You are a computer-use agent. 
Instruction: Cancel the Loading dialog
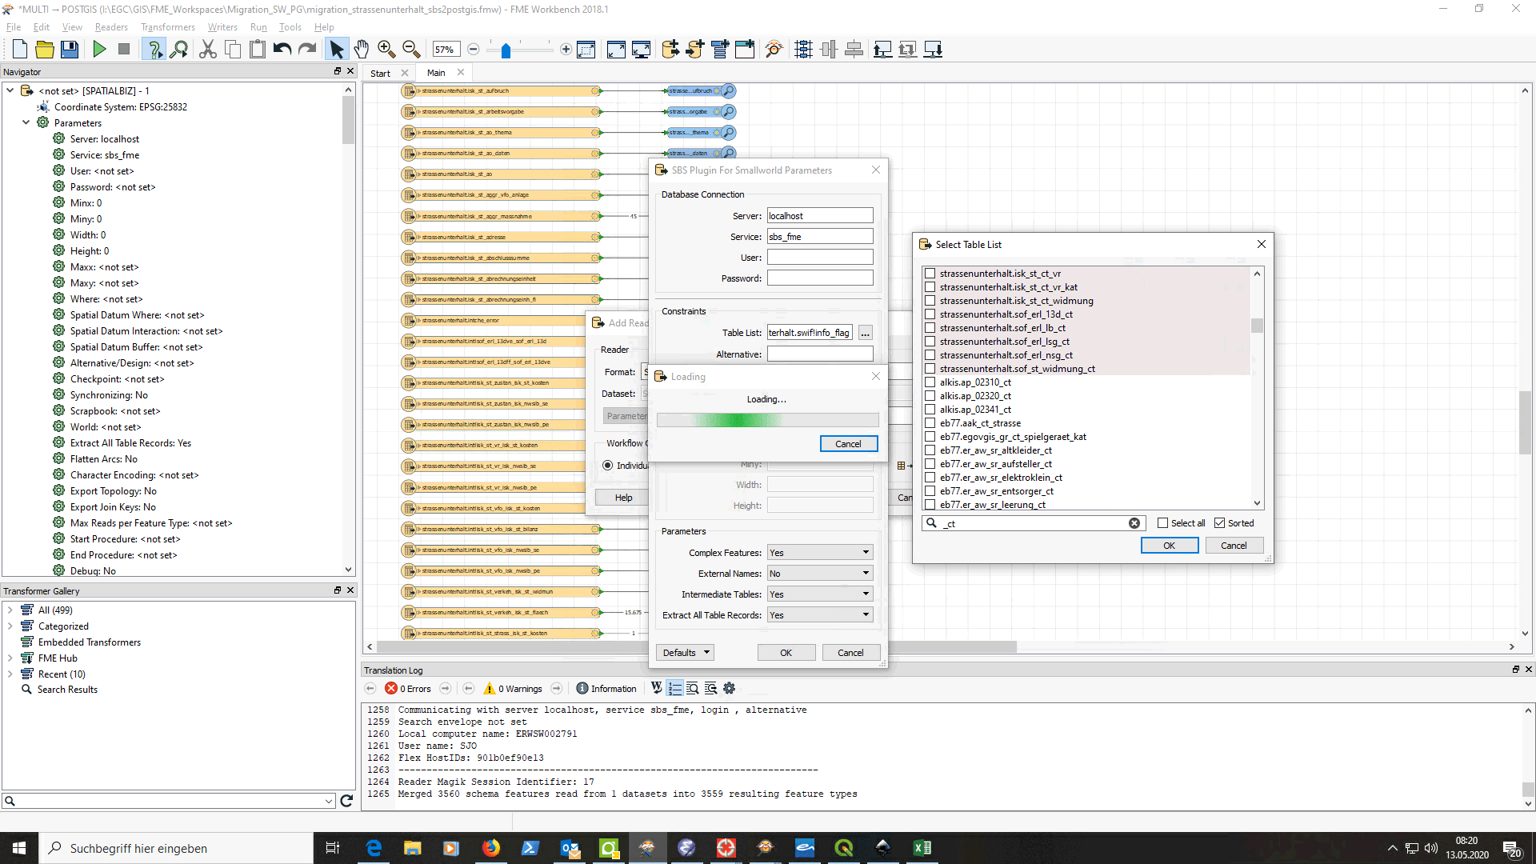[848, 443]
